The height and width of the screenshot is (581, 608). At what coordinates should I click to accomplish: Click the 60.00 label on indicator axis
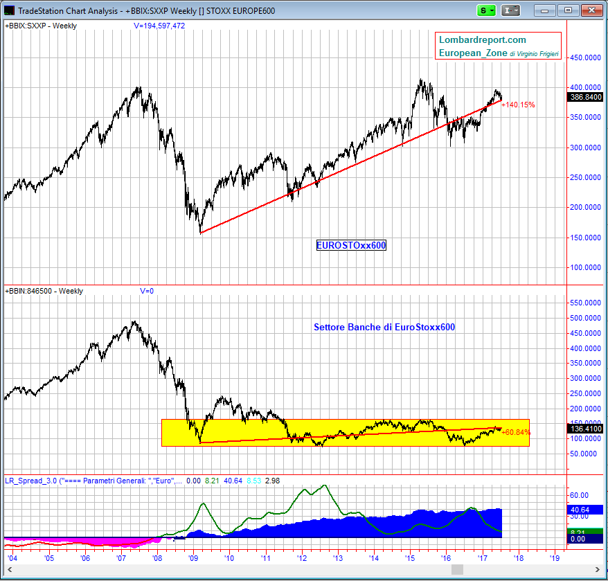pyautogui.click(x=580, y=495)
